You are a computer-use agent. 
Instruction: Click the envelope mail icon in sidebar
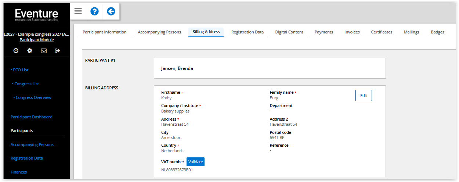[x=44, y=51]
